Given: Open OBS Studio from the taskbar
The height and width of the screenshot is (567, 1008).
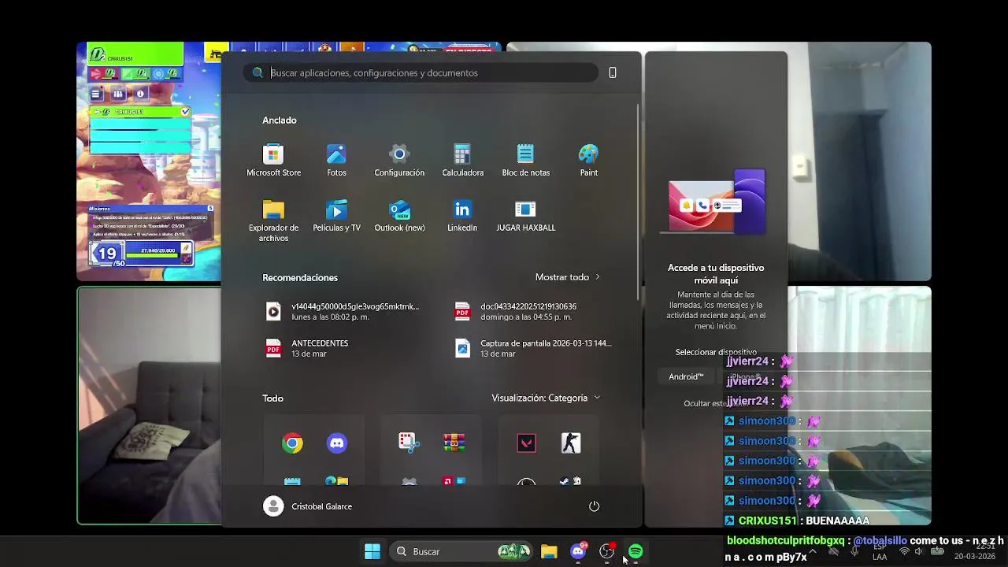Looking at the screenshot, I should (607, 551).
